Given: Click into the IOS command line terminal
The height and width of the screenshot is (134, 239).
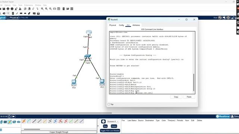Looking at the screenshot, I should tap(152, 63).
